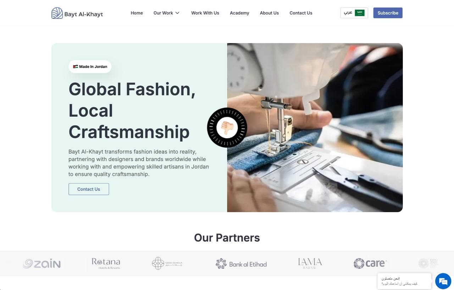Click the Naema Dahbour partner logo
This screenshot has width=454, height=290.
tap(167, 263)
